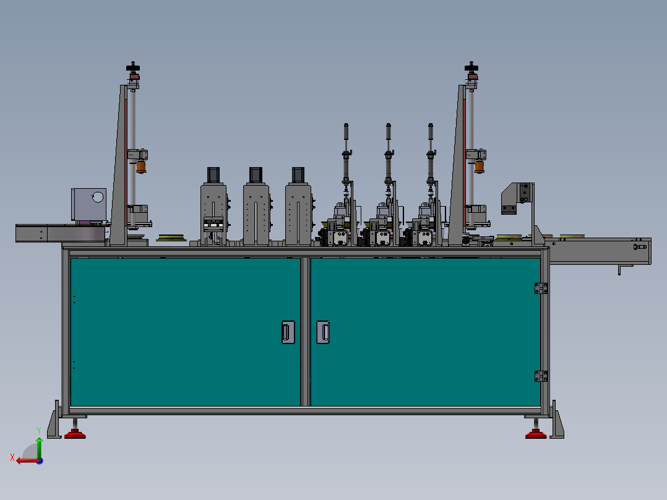Select the first motor-topped press station
This screenshot has height=500, width=667.
(213, 207)
